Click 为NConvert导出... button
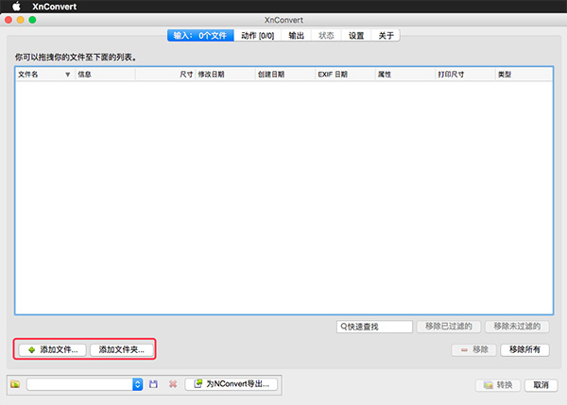Screen dimensions: 567x405 pyautogui.click(x=232, y=384)
